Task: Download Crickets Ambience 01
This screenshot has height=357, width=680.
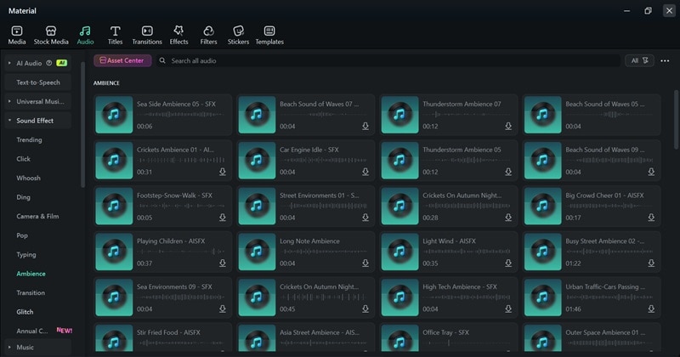Action: pyautogui.click(x=223, y=172)
